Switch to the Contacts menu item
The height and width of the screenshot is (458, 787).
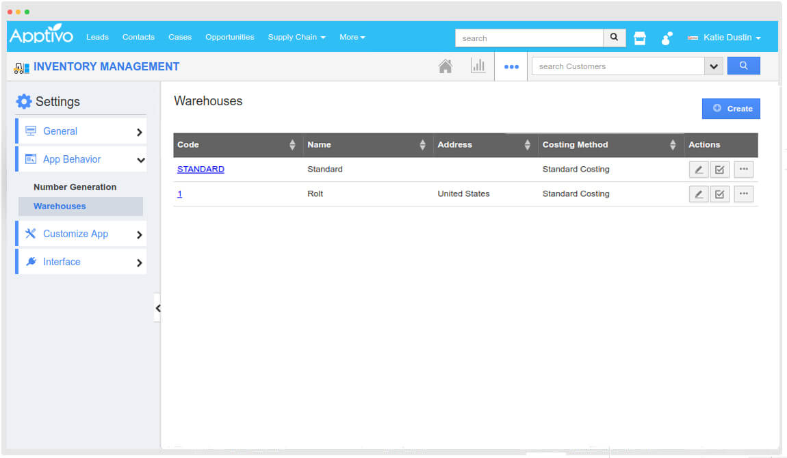click(x=138, y=38)
